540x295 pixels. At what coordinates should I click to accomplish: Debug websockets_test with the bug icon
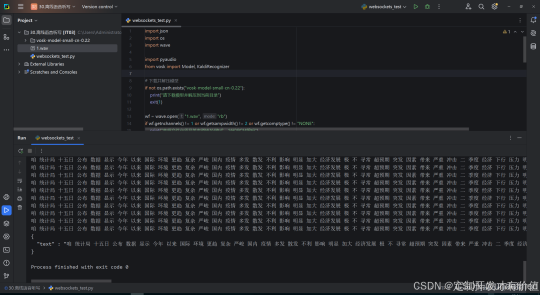click(427, 6)
